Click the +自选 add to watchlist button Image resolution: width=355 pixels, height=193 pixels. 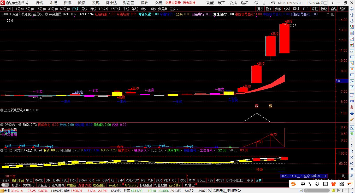click(x=333, y=9)
